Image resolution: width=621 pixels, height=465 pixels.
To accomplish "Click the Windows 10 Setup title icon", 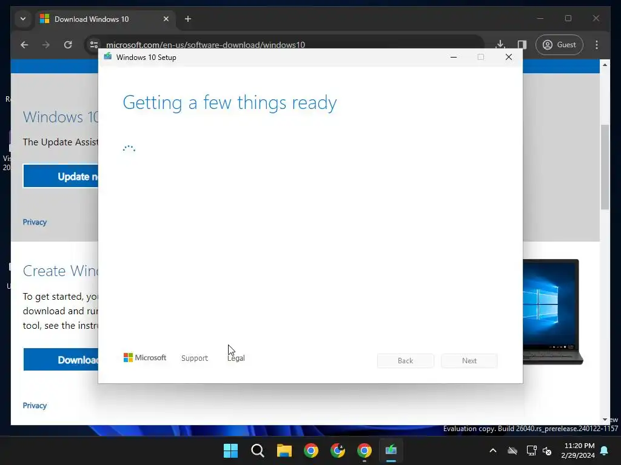I will point(108,57).
